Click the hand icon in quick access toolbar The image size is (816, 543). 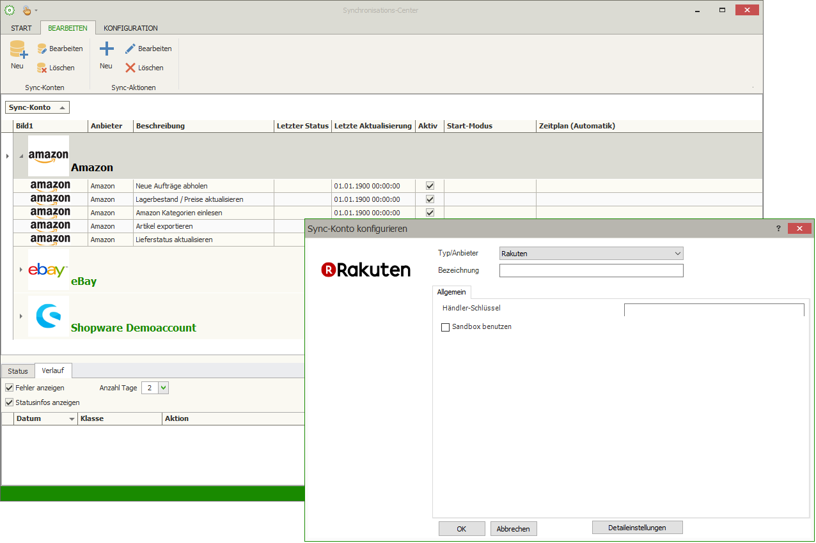coord(27,10)
